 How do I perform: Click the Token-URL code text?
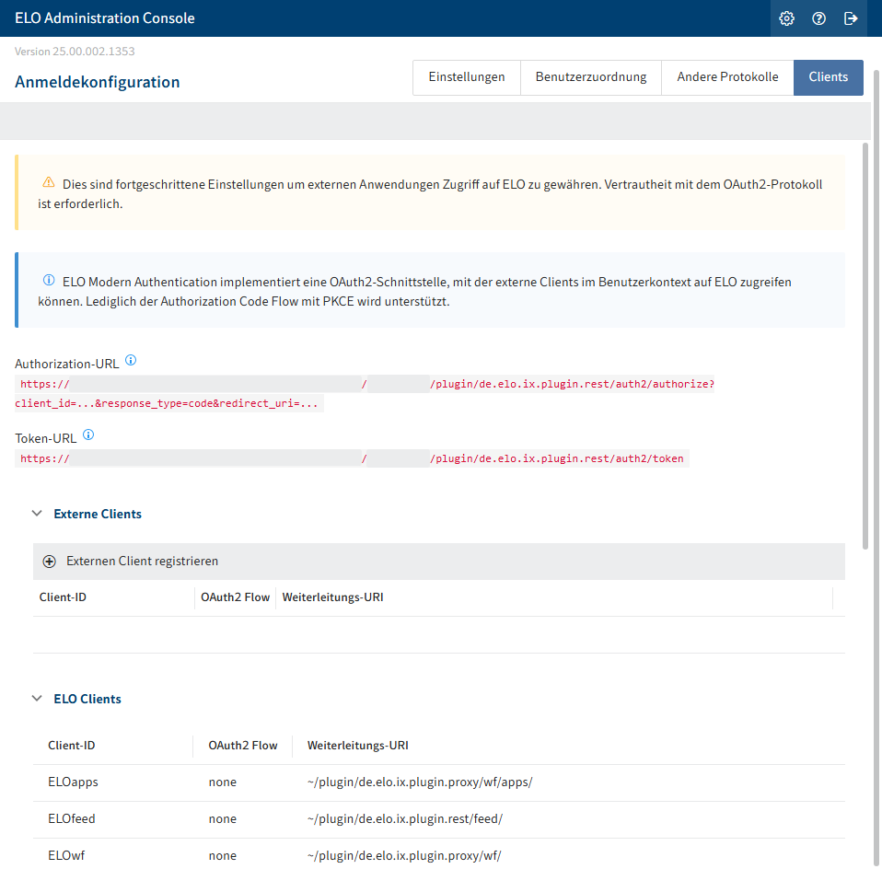click(x=352, y=458)
